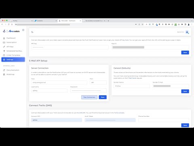Select the Abracadalo Dashboard tab
194x146 pixels.
[x=70, y=21]
